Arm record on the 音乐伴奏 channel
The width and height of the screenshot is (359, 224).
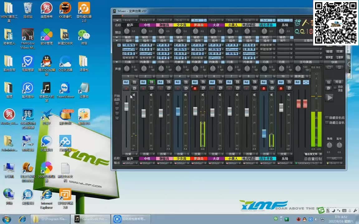pos(264,88)
